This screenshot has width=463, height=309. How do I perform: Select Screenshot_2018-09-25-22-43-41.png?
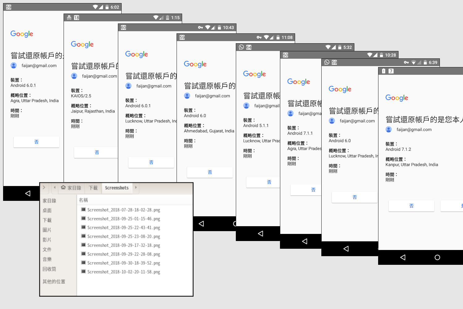[120, 228]
